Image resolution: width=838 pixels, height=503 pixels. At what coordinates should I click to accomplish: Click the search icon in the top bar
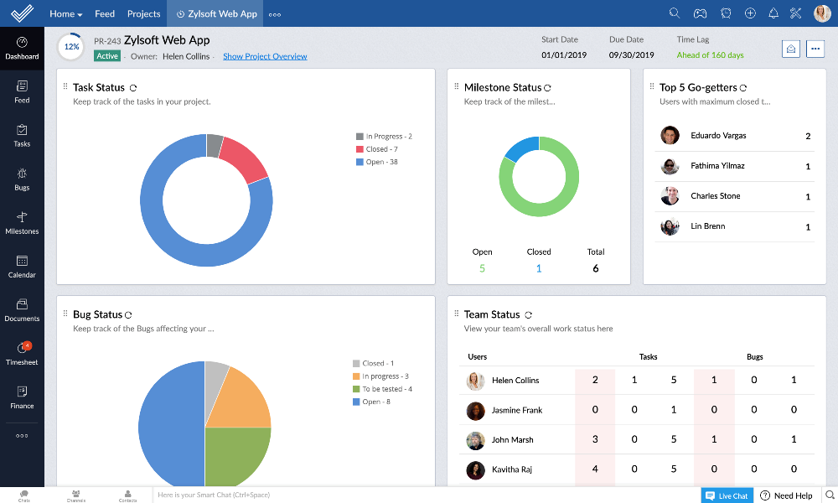(x=674, y=13)
